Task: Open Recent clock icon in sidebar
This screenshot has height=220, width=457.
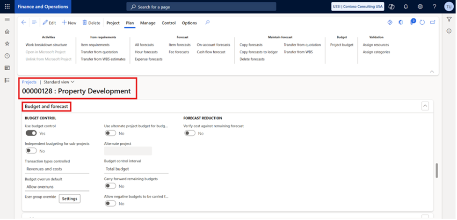Action: (x=7, y=56)
